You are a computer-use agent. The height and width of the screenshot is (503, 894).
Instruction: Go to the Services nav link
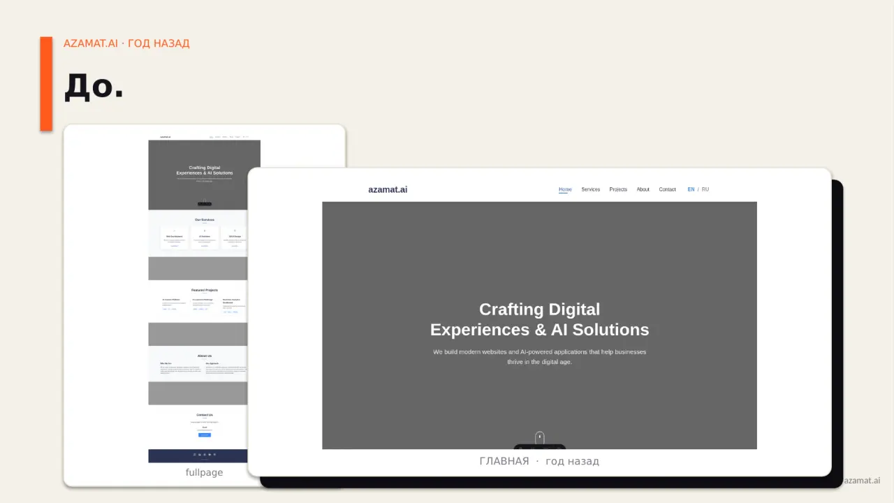(x=590, y=189)
